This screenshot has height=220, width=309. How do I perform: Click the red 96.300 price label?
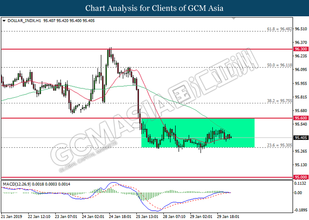point(301,49)
